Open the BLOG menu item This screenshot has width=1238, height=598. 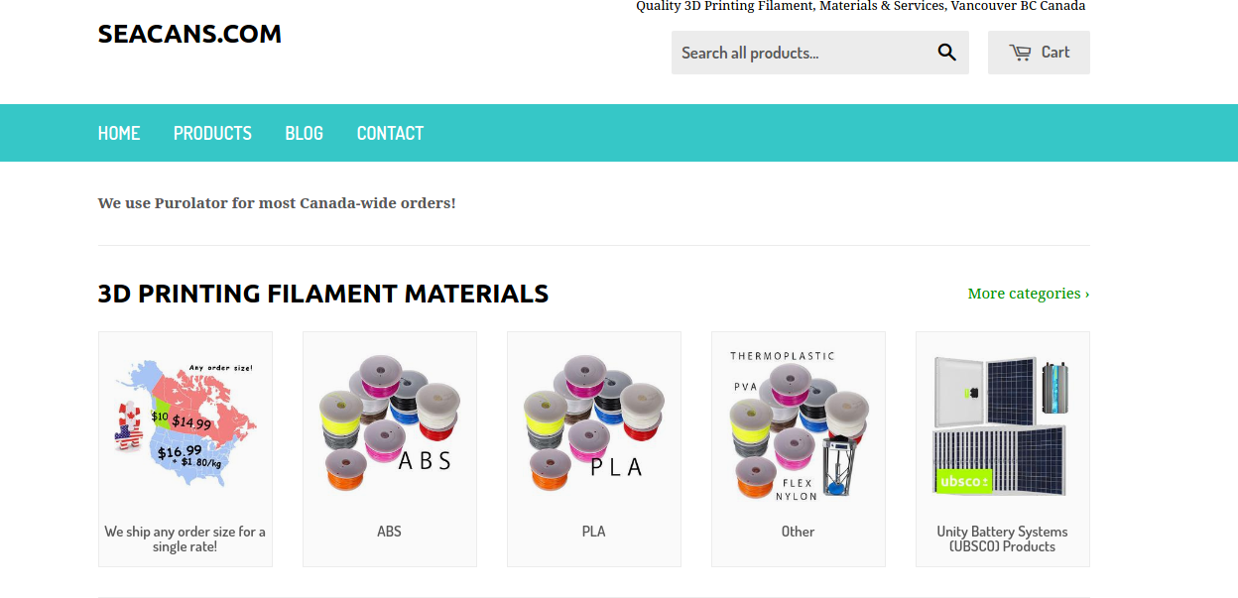pos(304,133)
